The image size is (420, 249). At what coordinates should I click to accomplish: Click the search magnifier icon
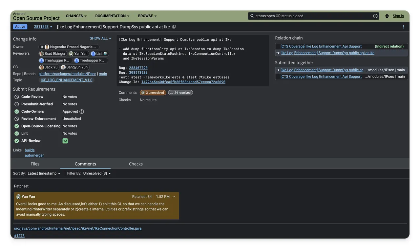pyautogui.click(x=252, y=16)
